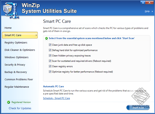This screenshot has width=155, height=114.
Task: Close the WinZip System Utilities window
Action: [149, 2]
